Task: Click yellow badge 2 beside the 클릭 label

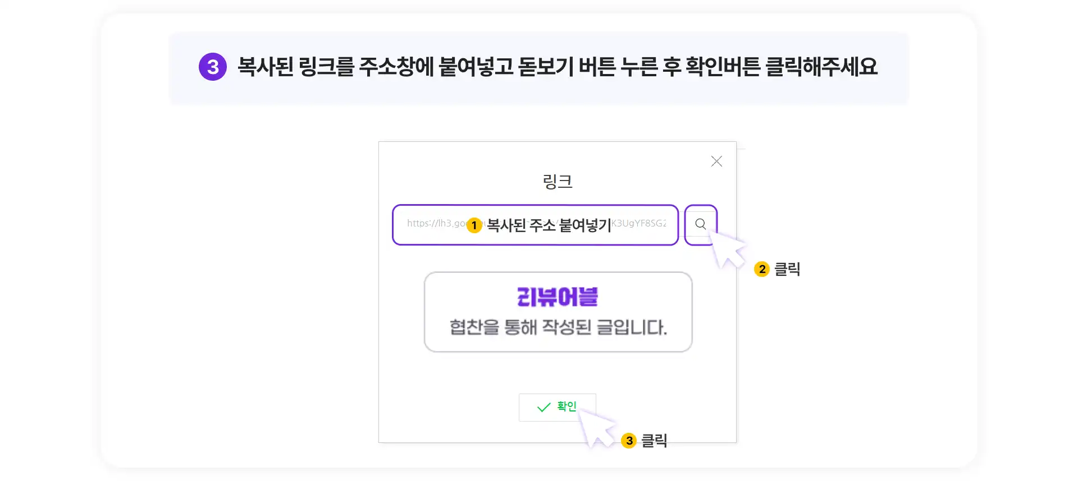Action: pyautogui.click(x=762, y=269)
